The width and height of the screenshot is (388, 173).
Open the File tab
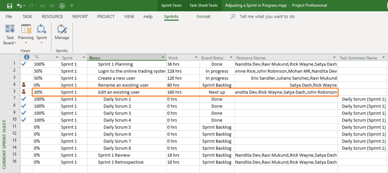pos(9,17)
